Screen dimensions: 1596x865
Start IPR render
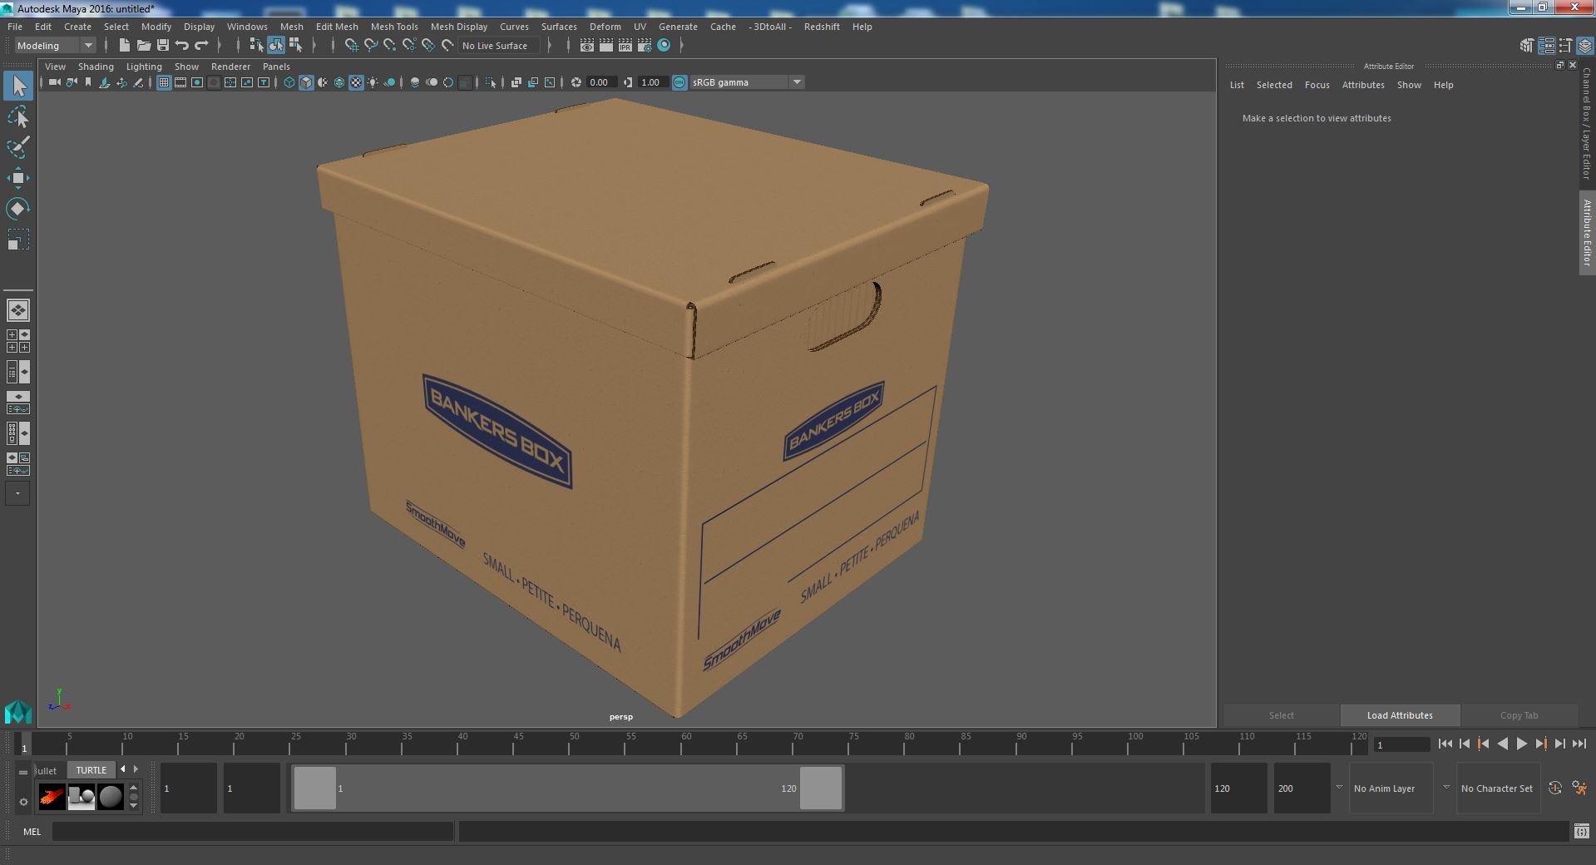(625, 46)
